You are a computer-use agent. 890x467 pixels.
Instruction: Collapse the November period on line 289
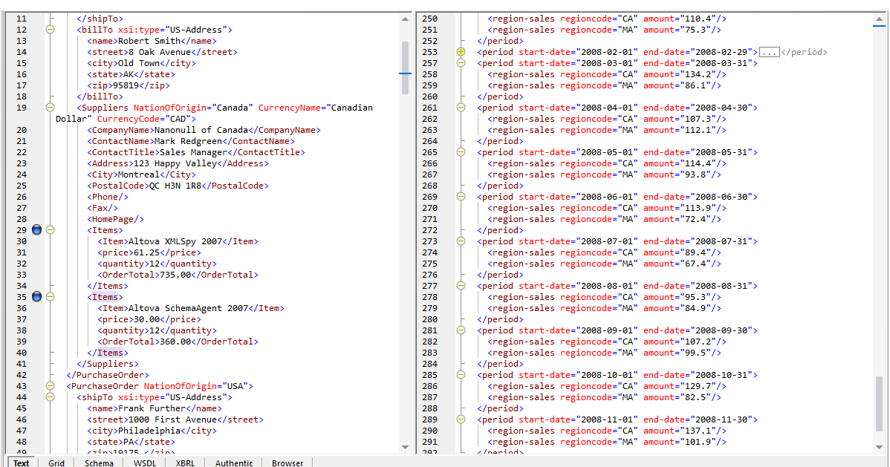[x=461, y=419]
